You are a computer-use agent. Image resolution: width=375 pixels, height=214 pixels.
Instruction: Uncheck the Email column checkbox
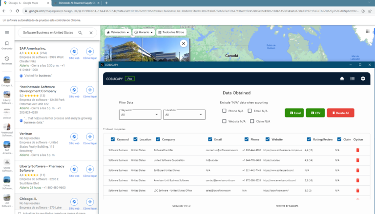[x=210, y=139]
